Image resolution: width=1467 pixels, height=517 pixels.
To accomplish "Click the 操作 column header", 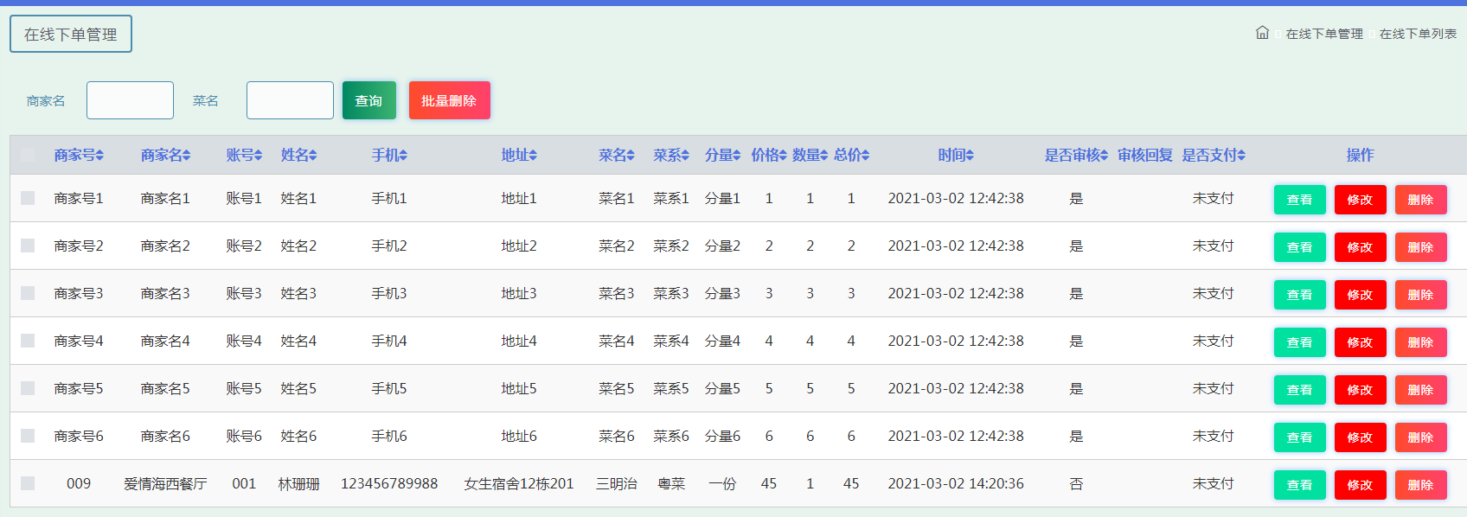I will pos(1361,155).
